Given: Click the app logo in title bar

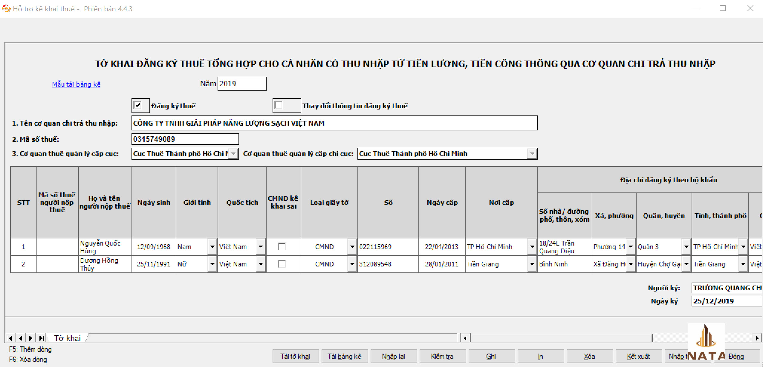Looking at the screenshot, I should click(6, 9).
